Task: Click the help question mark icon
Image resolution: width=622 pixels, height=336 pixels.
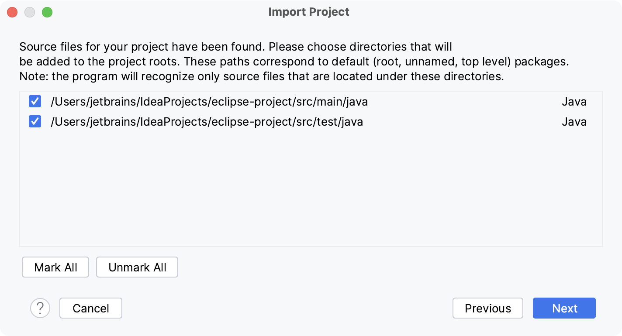Action: [x=40, y=308]
